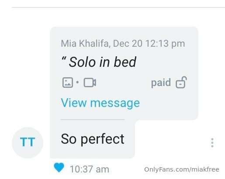This screenshot has width=225, height=179.
Task: Click the photo media icon
Action: (68, 83)
